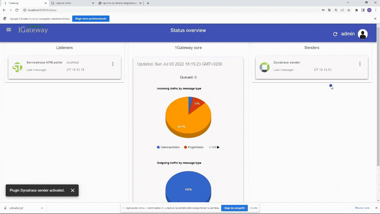Open the saved passwords key icon

tap(323, 10)
